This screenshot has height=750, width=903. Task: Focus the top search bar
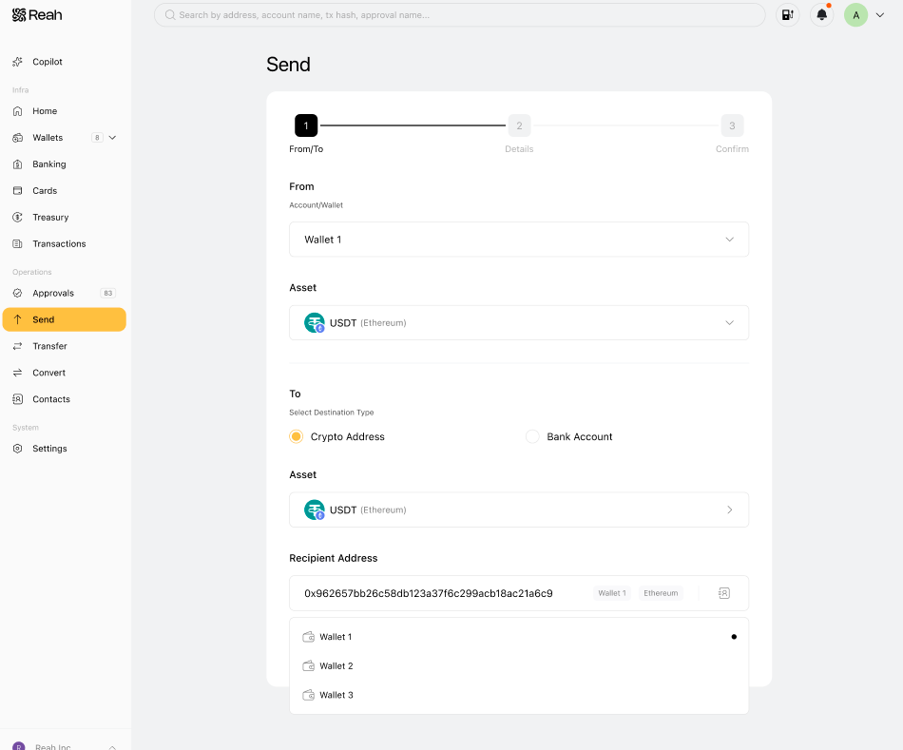pyautogui.click(x=459, y=15)
